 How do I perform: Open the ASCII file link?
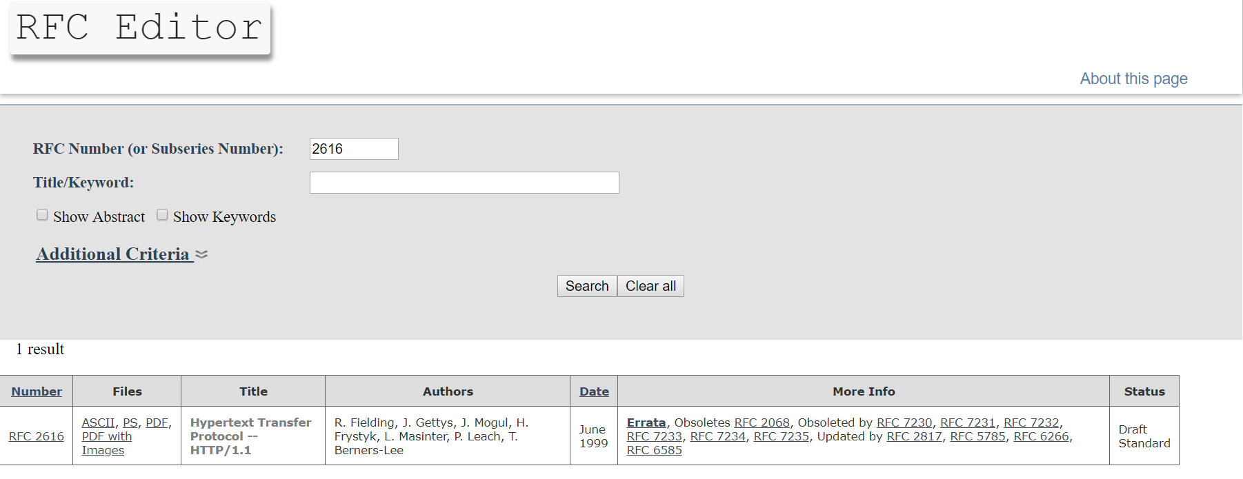coord(99,422)
